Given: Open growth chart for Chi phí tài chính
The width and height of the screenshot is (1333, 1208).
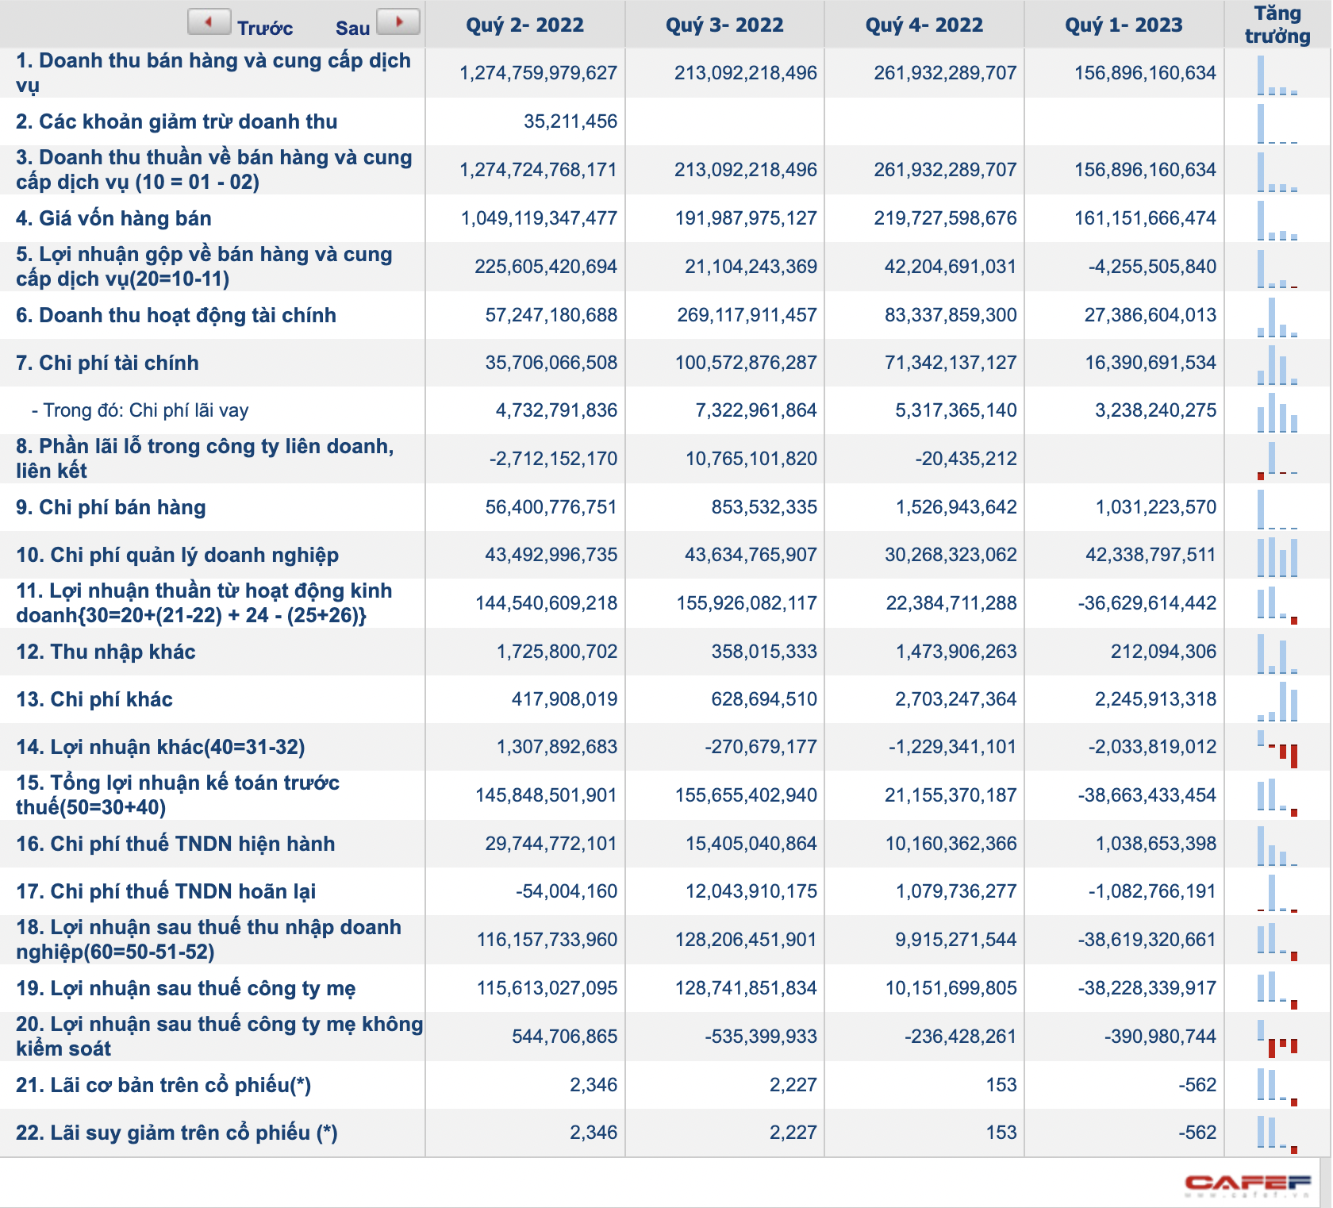Looking at the screenshot, I should [x=1277, y=364].
